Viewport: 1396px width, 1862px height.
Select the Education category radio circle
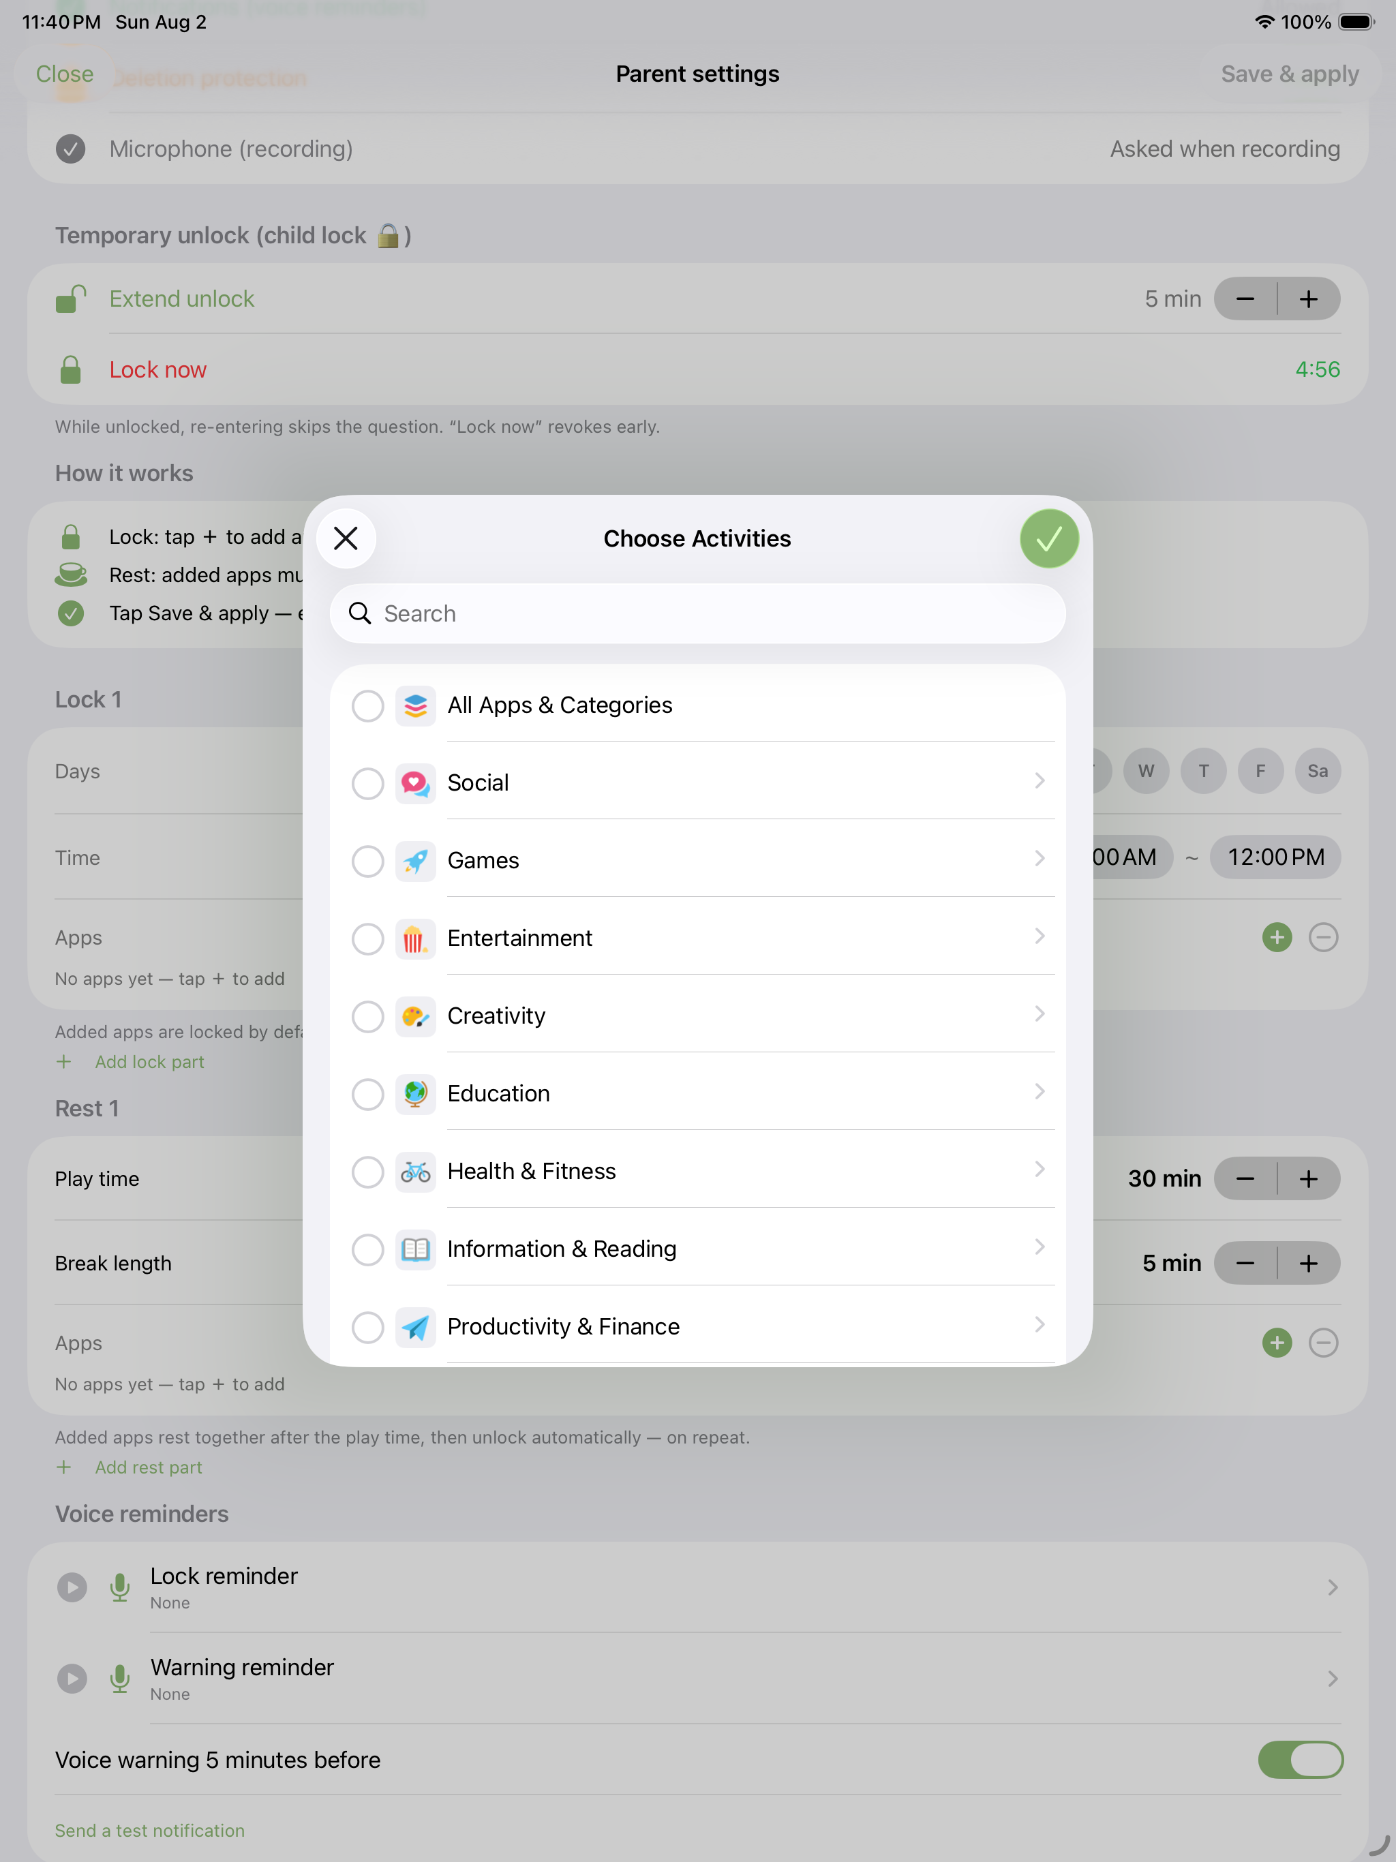coord(368,1095)
